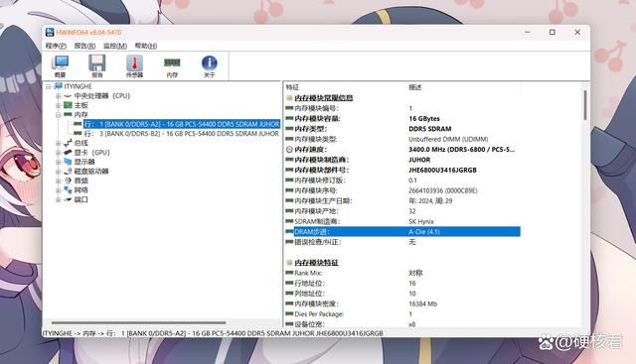Open the 报告(R) menu
This screenshot has height=364, width=636.
coord(84,46)
